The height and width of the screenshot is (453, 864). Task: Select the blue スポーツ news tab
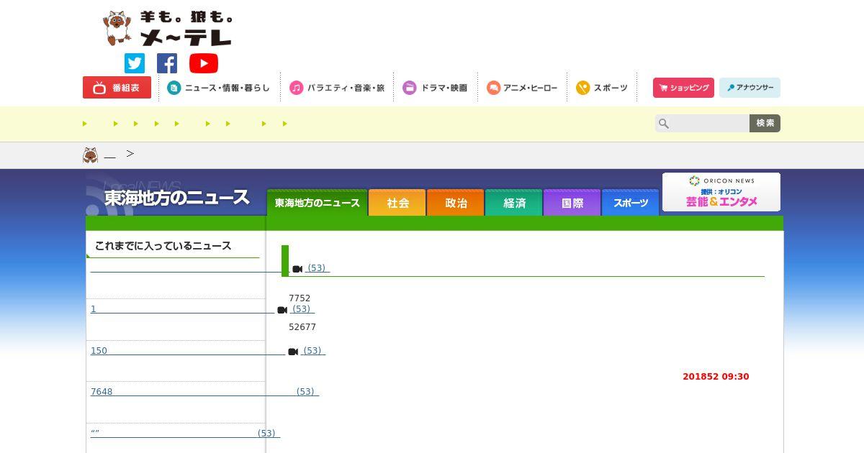point(631,203)
